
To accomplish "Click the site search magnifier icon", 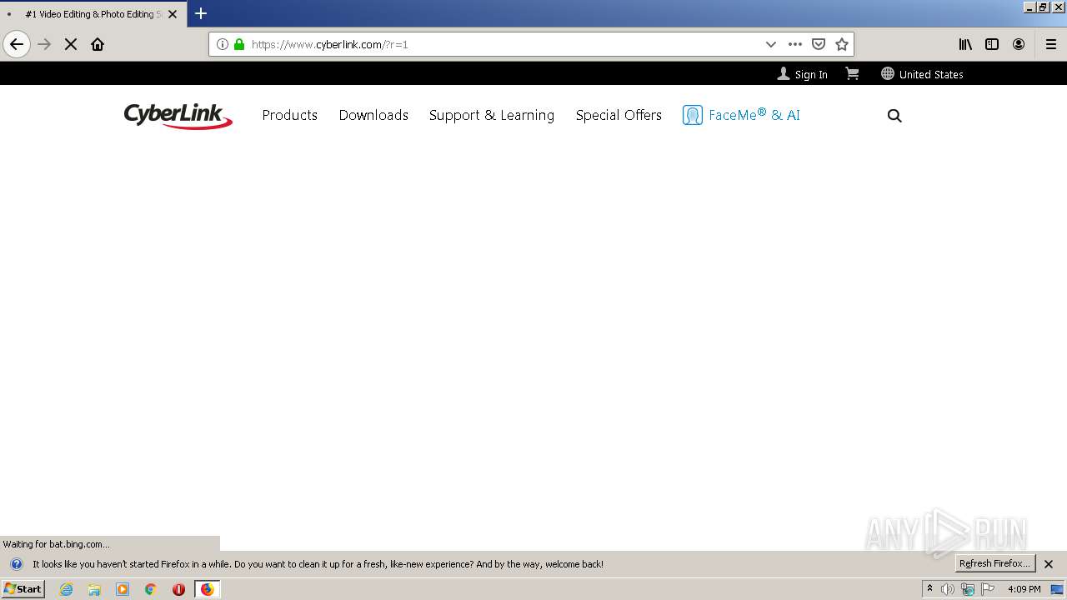I will [x=894, y=116].
